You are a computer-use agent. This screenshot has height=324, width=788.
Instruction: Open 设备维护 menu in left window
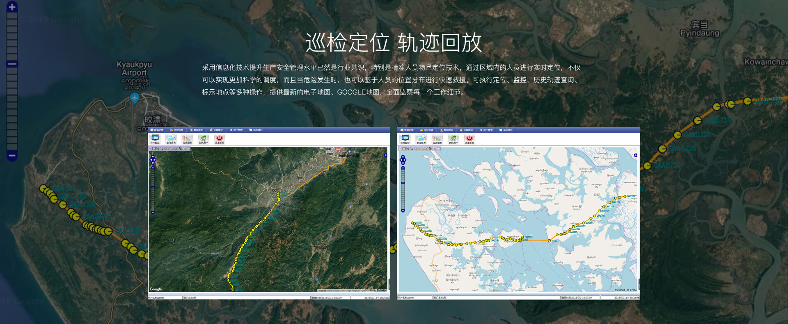click(216, 130)
